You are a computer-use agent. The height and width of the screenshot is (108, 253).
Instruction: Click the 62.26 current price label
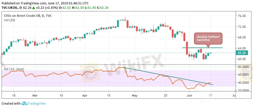244,53
